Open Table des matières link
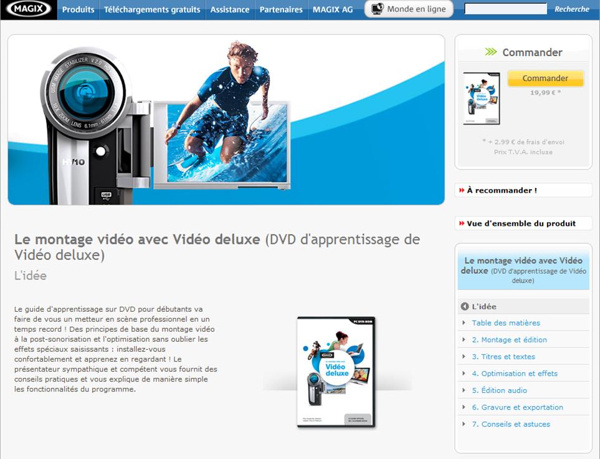This screenshot has width=600, height=459. 506,323
